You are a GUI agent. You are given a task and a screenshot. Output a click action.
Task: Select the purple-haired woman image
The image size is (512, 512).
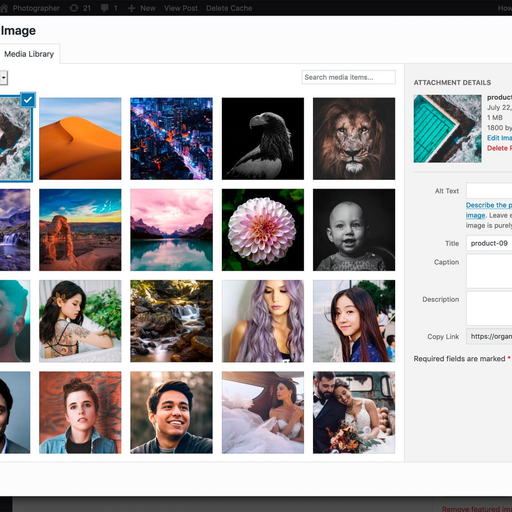(263, 321)
